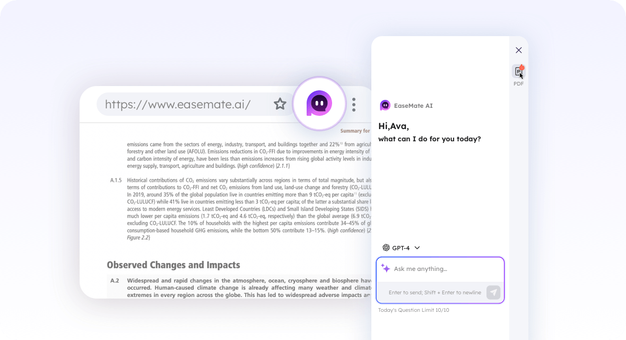Click the "EaseMate AI" name label
Viewport: 626px width, 340px height.
pyautogui.click(x=413, y=106)
